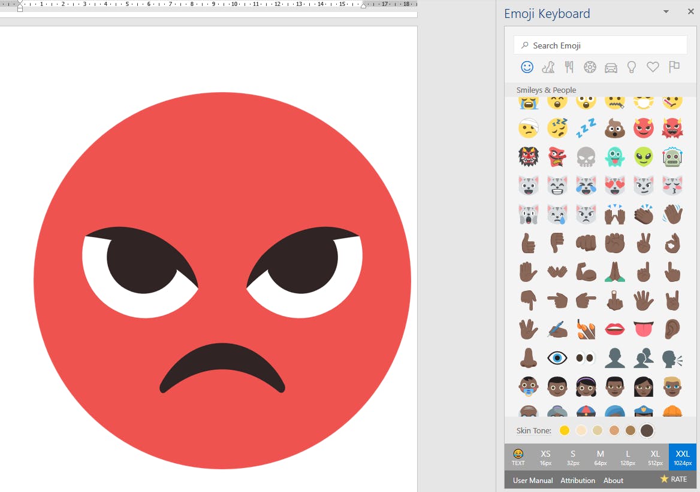Open the Symbols heart category icon

pyautogui.click(x=653, y=67)
